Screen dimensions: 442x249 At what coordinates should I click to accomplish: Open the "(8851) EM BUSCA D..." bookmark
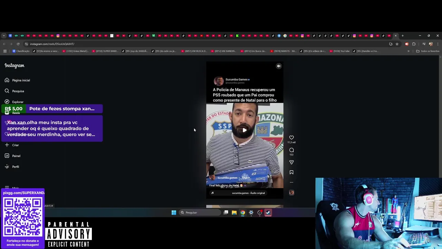194,51
